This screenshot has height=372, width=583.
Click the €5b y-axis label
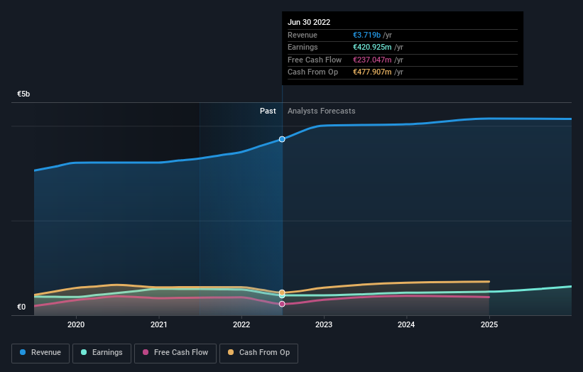(x=23, y=94)
